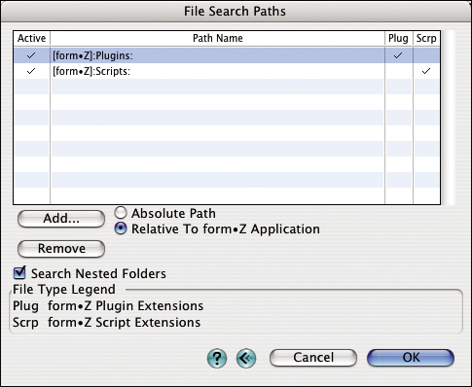Select Relative To form•Z Application option
The width and height of the screenshot is (472, 387).
coord(121,229)
